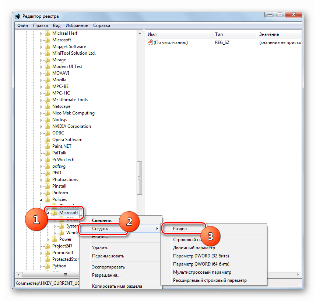Choose Раздел in the submenu

pos(214,229)
